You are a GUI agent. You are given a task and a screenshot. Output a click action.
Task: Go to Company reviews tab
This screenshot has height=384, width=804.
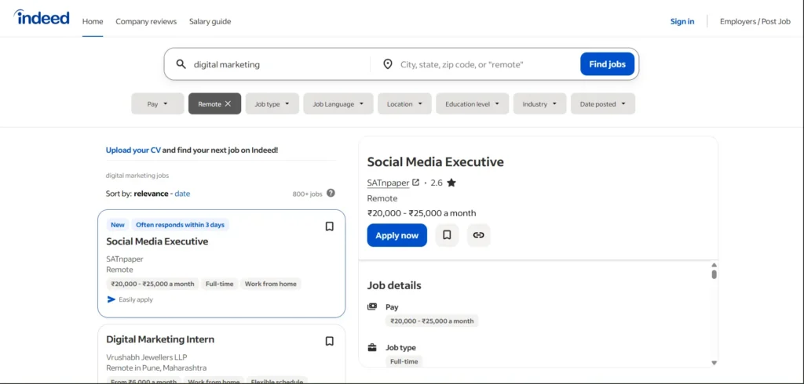tap(146, 21)
